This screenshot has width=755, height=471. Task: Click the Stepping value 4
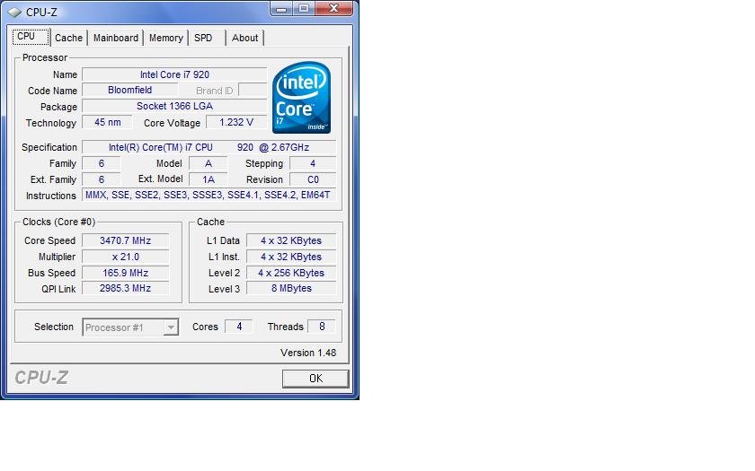click(x=313, y=163)
